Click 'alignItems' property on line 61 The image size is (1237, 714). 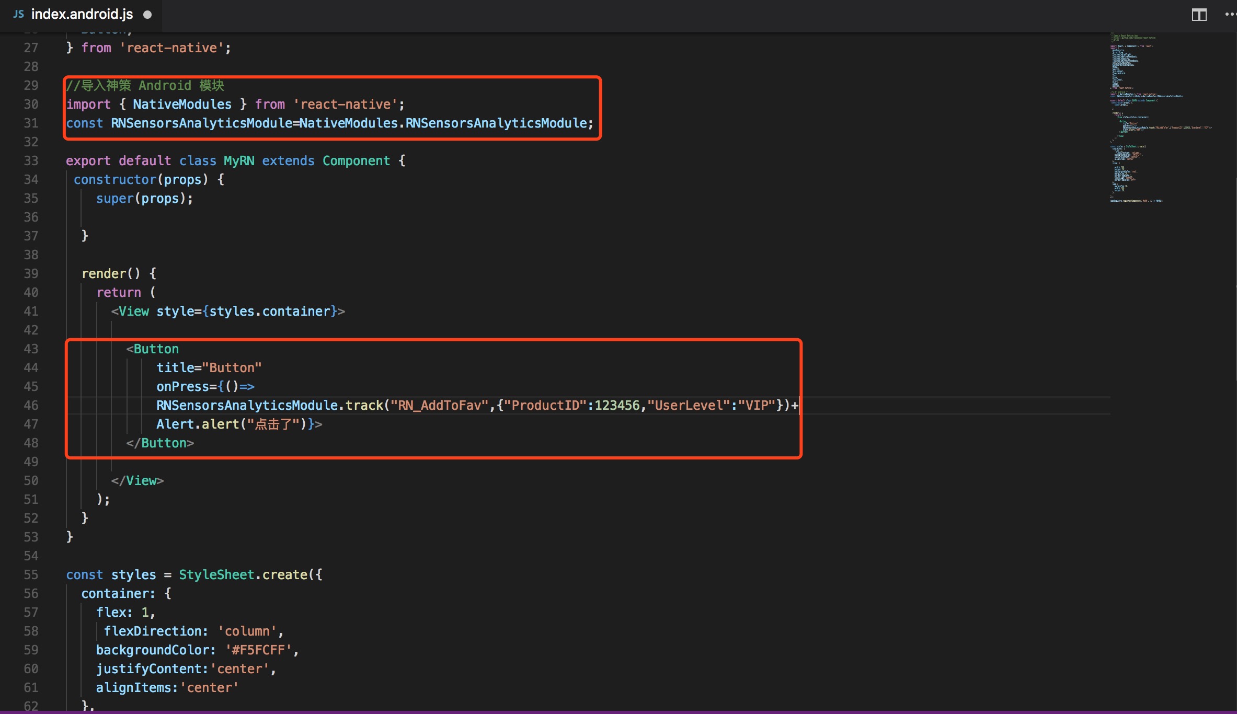pos(133,687)
